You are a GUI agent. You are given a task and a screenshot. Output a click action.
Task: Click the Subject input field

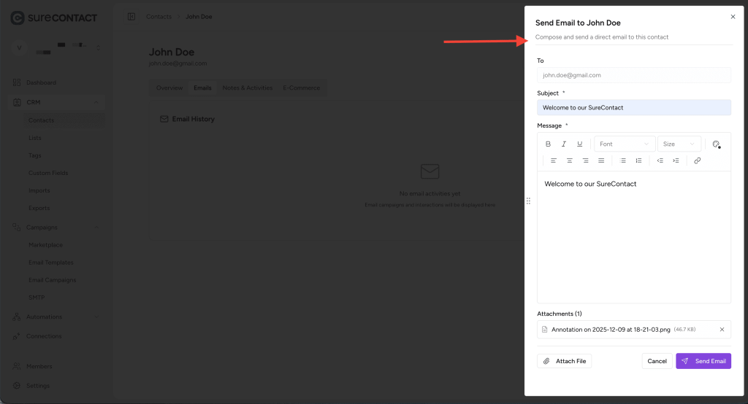(634, 108)
